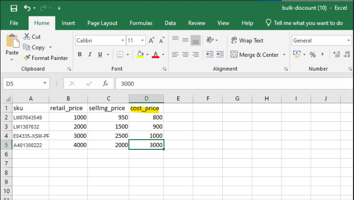The width and height of the screenshot is (354, 200).
Task: Toggle Italic formatting
Action: (x=90, y=54)
